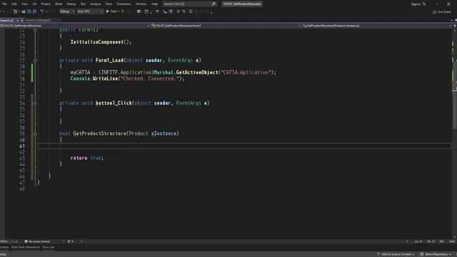This screenshot has height=257, width=457.
Task: Open the Error List tab
Action: (49, 248)
